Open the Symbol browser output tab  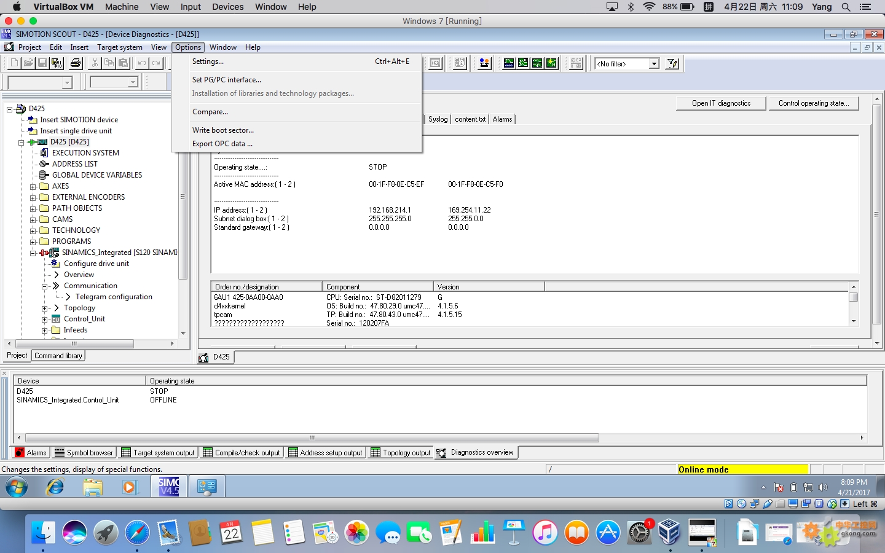pos(84,453)
